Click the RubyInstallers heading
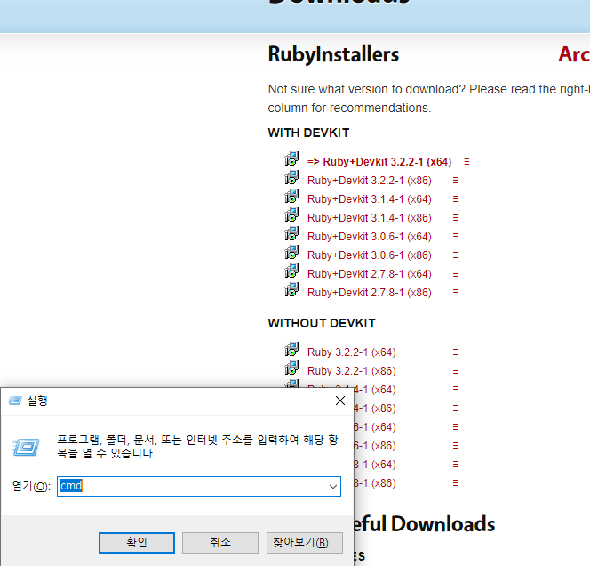 pos(333,54)
